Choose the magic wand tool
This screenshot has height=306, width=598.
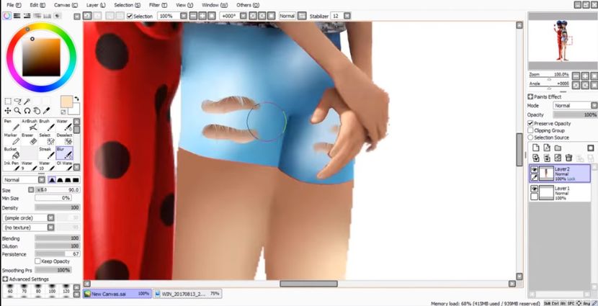[27, 101]
